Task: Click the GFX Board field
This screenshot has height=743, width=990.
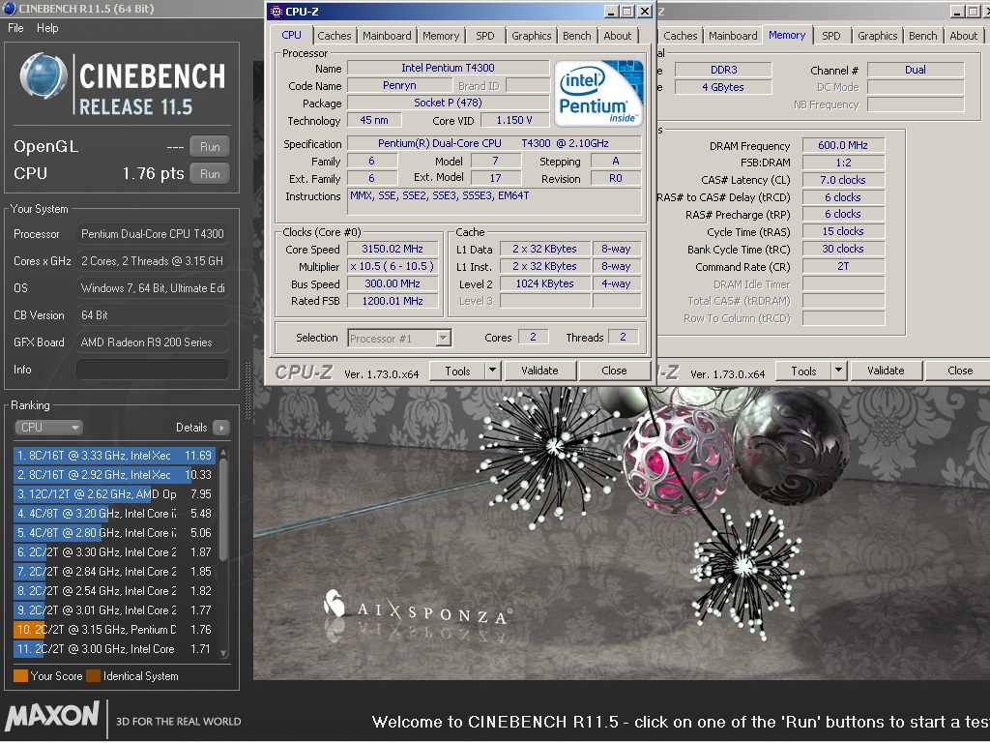Action: 152,342
